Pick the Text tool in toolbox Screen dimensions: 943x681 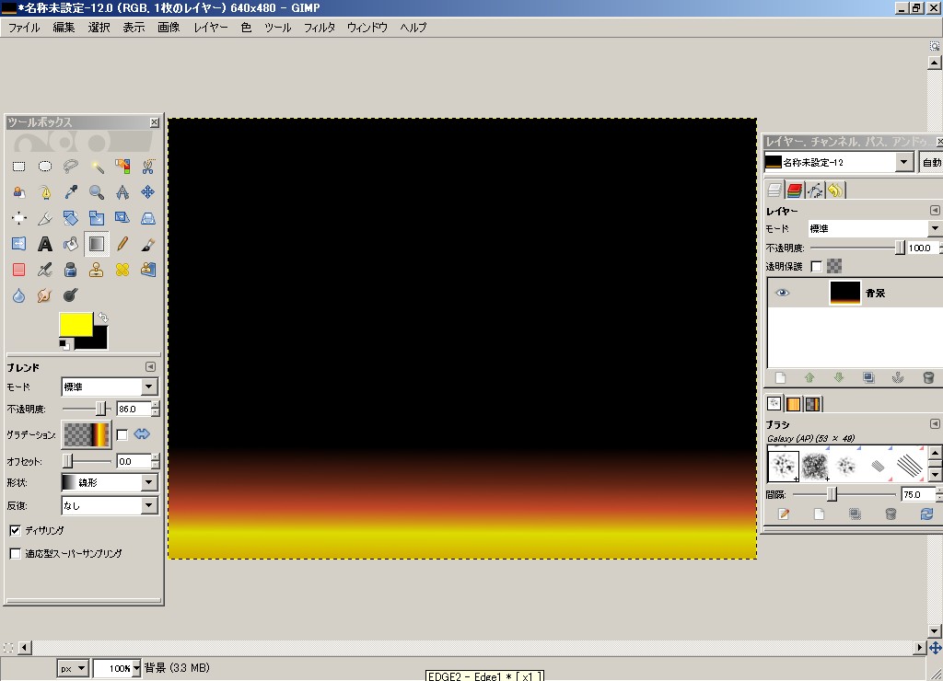(x=44, y=244)
